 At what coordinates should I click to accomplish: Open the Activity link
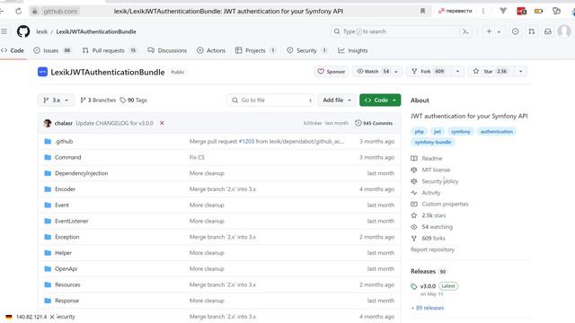pyautogui.click(x=431, y=193)
